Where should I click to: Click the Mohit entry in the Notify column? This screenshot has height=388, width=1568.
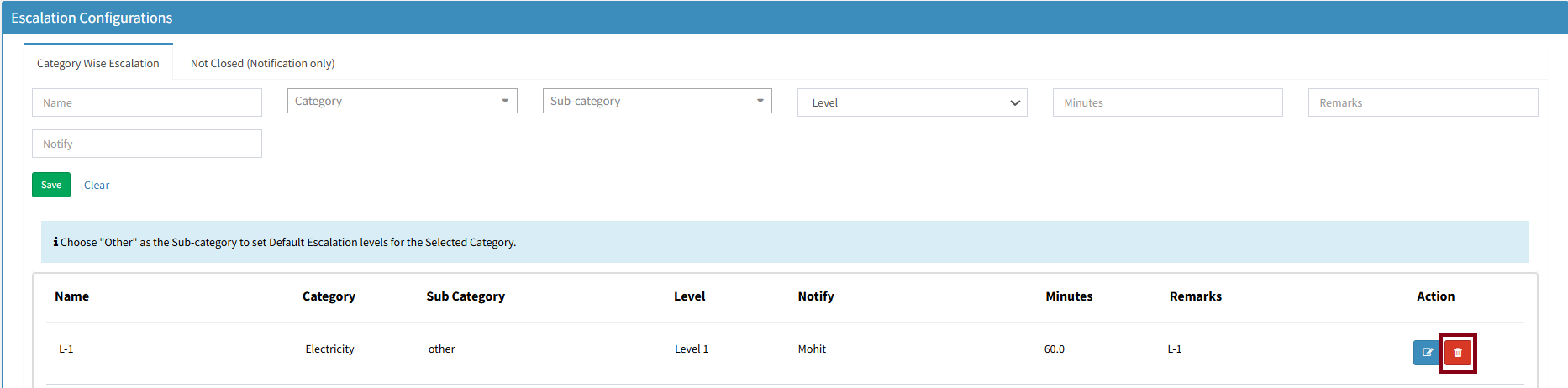(x=812, y=349)
